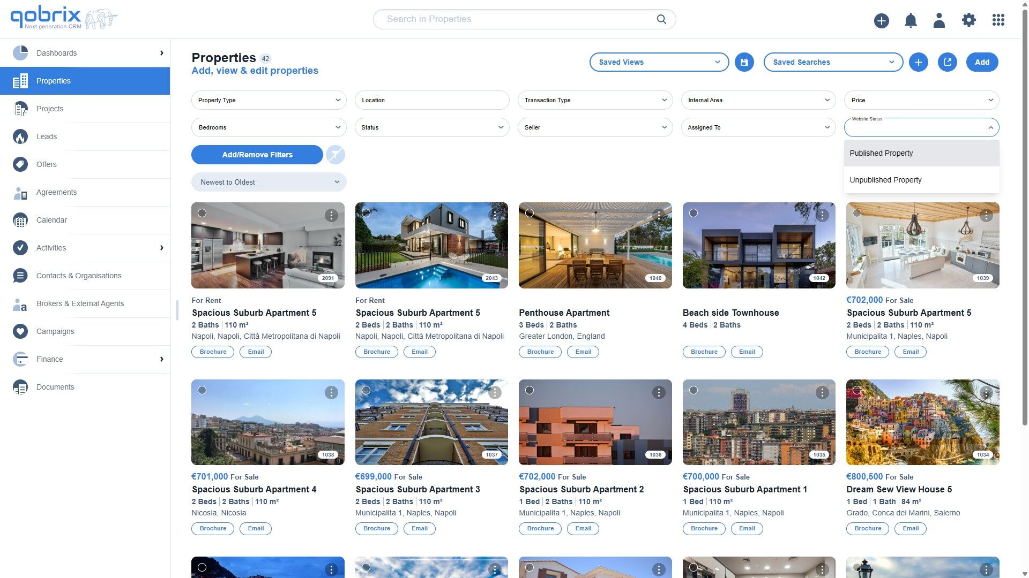Screen dimensions: 1029x578
Task: Click the Search in Properties field
Action: (x=524, y=19)
